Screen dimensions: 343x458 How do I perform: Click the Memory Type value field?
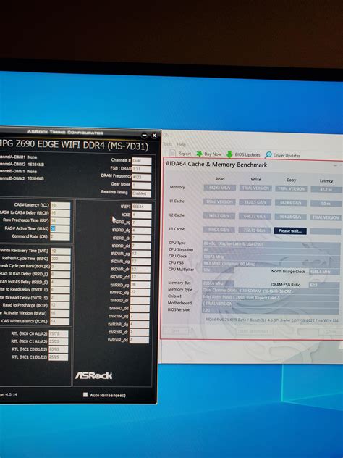(x=271, y=291)
